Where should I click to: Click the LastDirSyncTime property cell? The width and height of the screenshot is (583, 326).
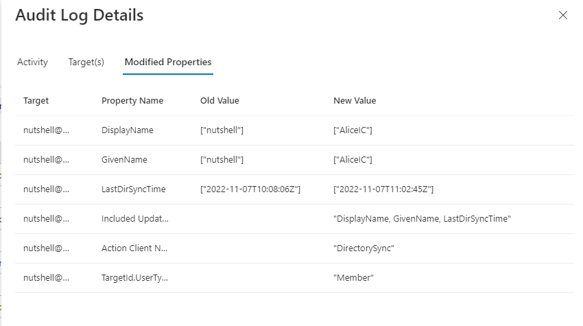(134, 189)
